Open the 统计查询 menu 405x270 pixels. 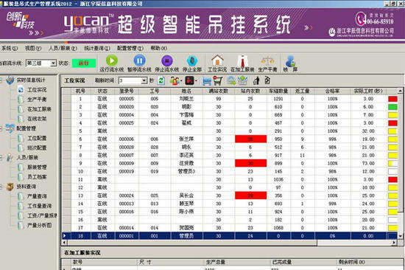tap(97, 48)
